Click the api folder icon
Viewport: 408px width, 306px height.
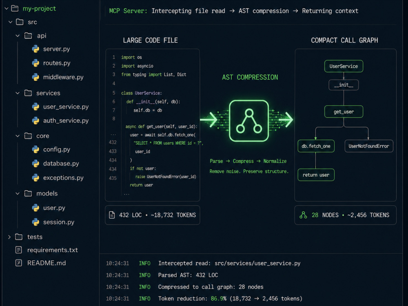(x=28, y=35)
